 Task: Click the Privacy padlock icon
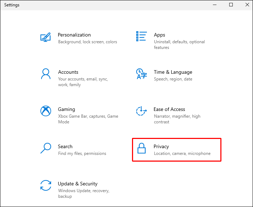coord(142,149)
